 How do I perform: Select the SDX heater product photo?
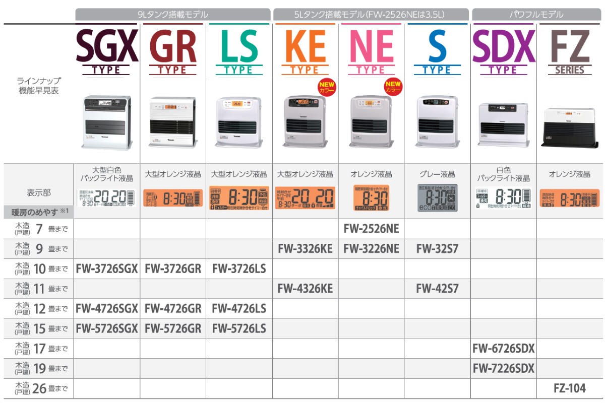(503, 126)
